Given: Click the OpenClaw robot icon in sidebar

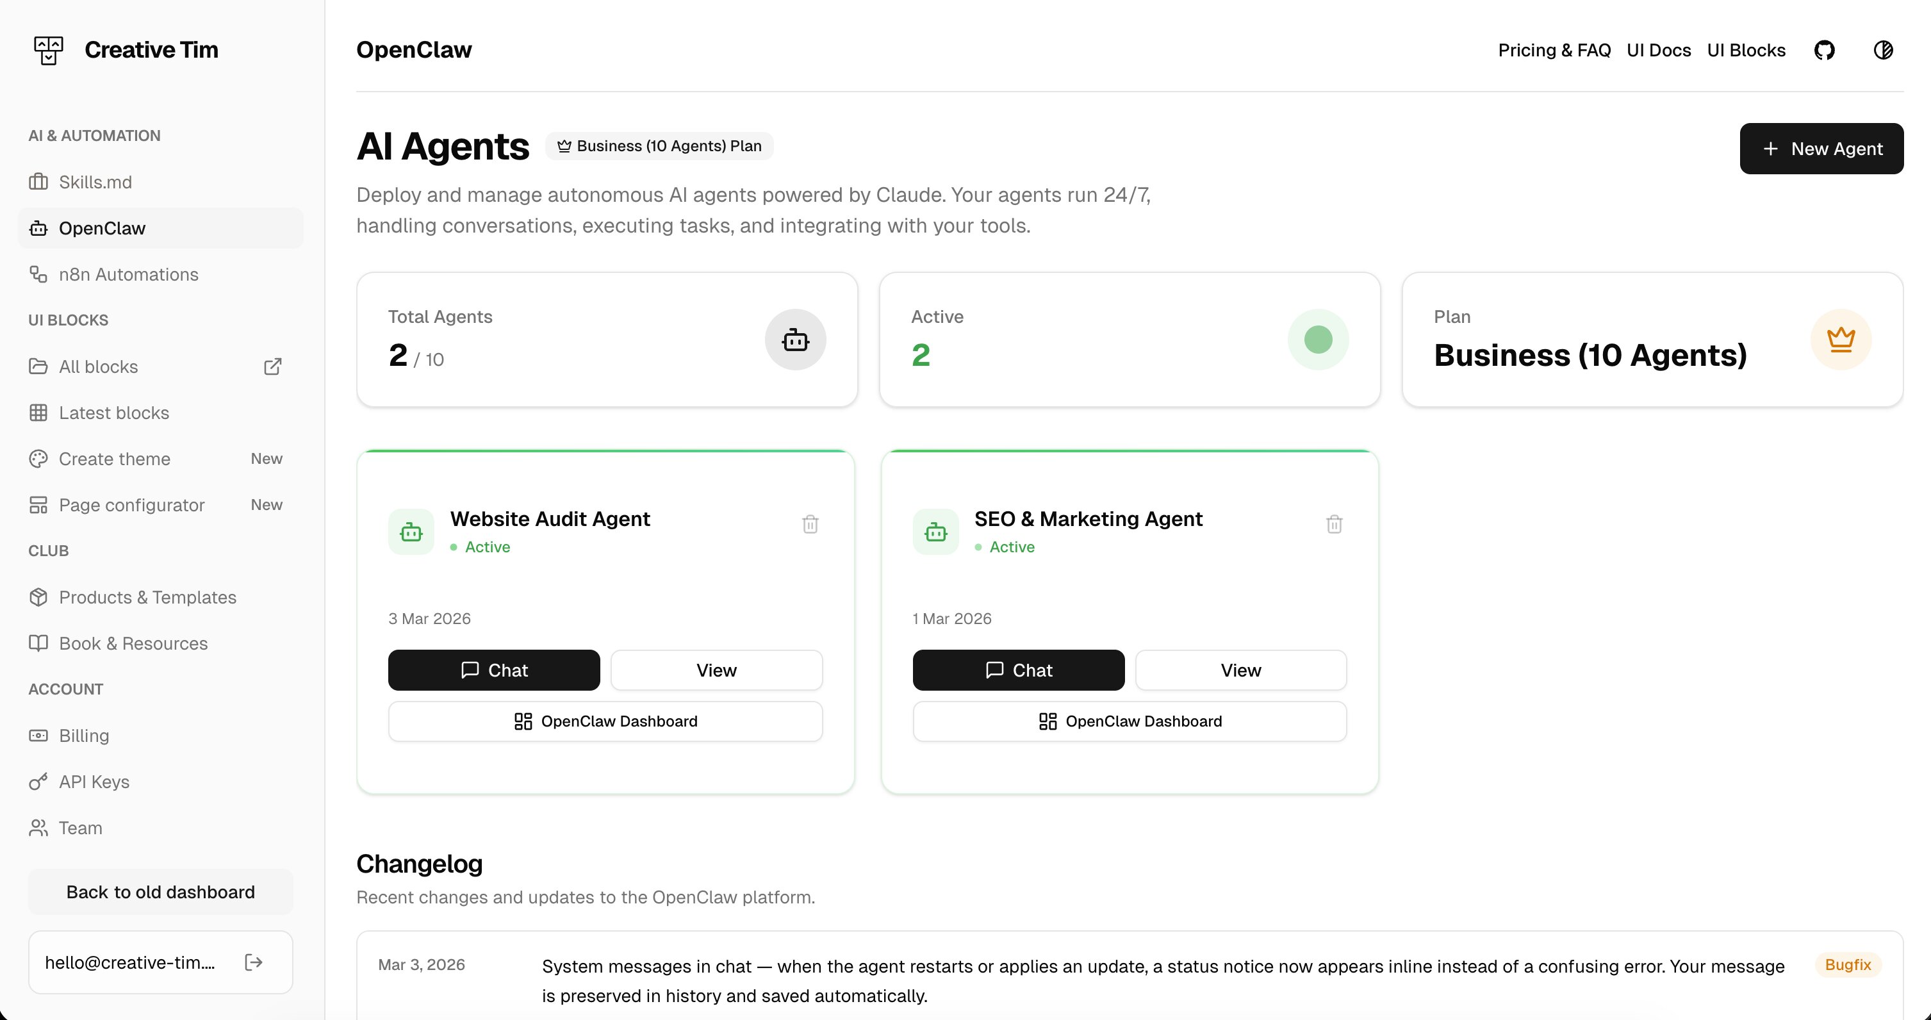Looking at the screenshot, I should click(x=38, y=228).
